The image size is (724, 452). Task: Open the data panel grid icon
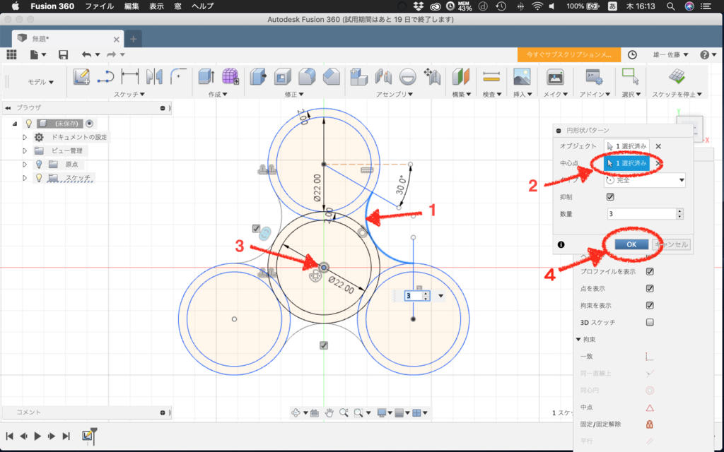pyautogui.click(x=11, y=54)
